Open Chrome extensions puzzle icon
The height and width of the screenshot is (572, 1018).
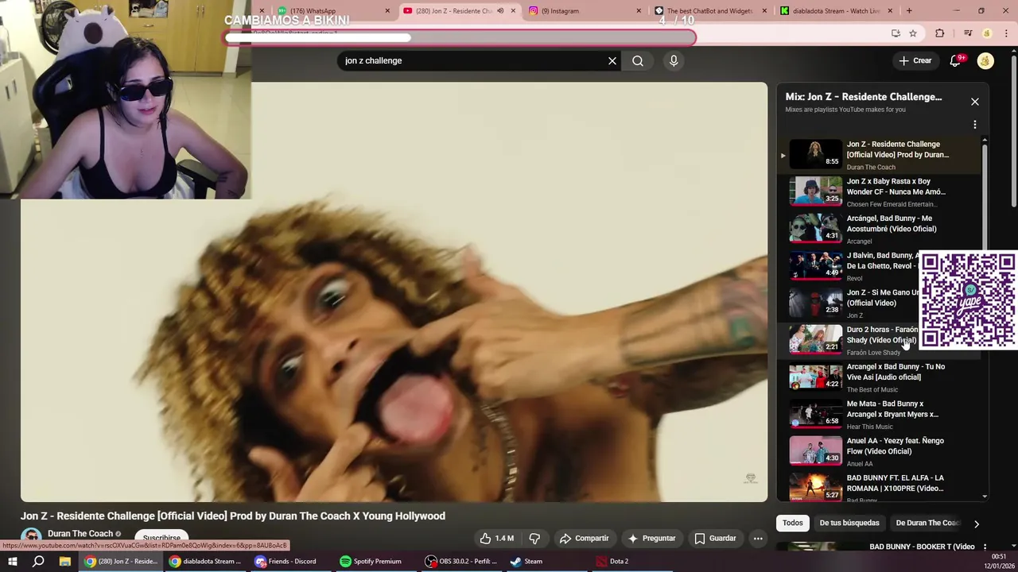[x=940, y=33]
